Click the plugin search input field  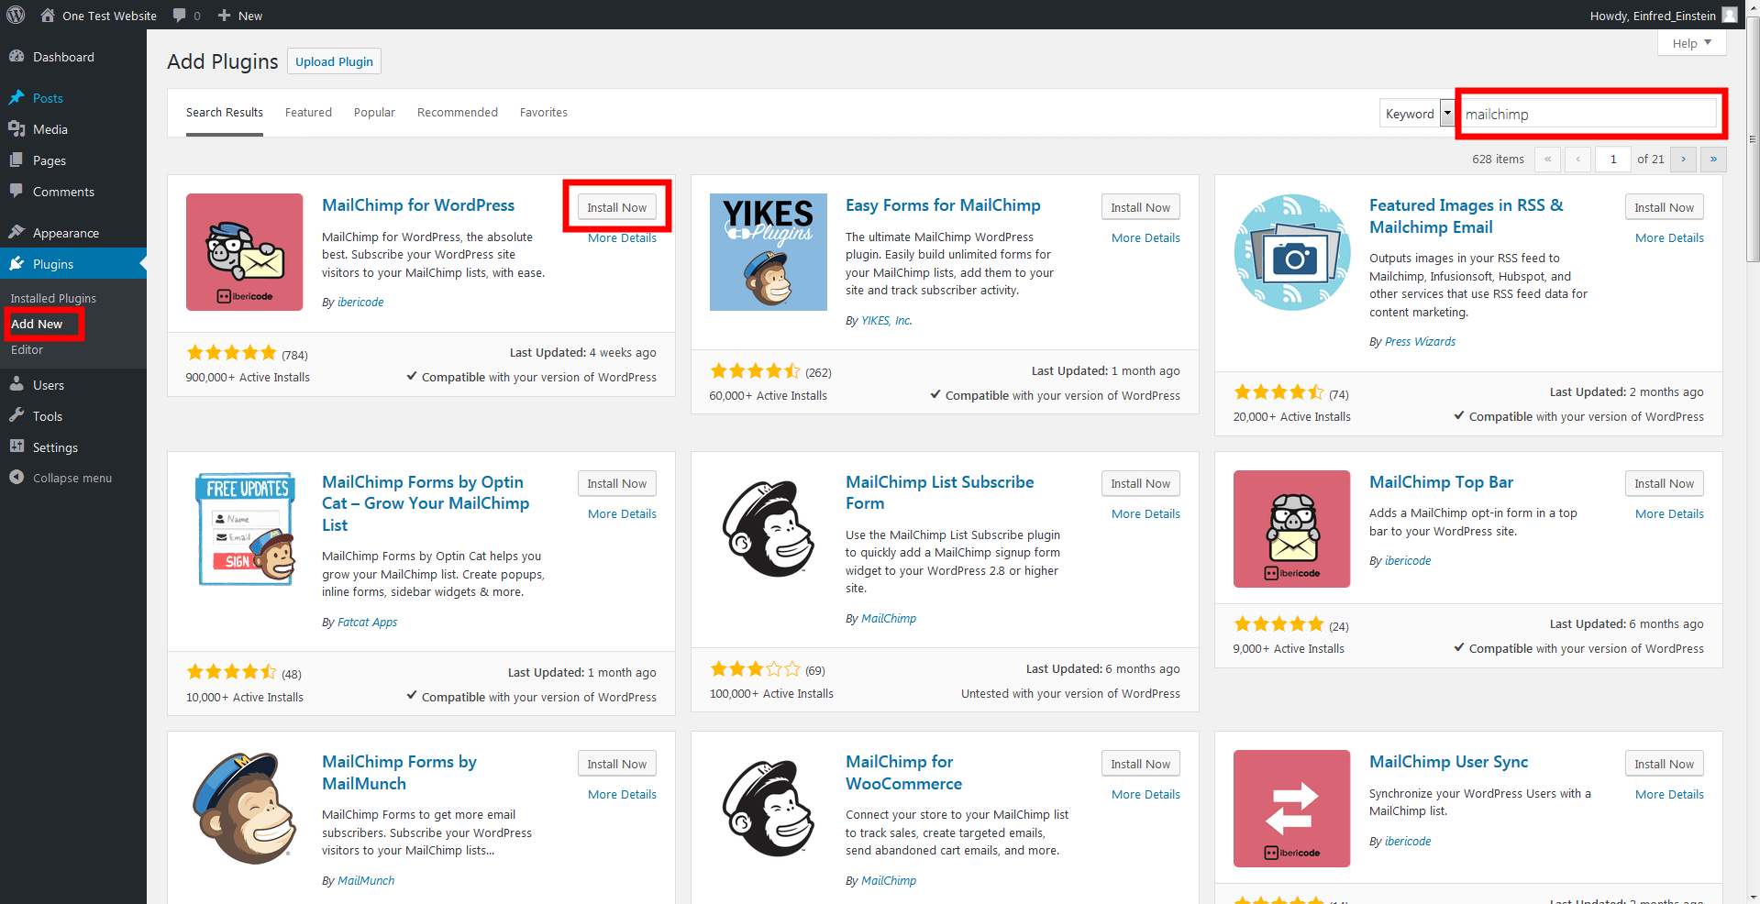pos(1588,115)
